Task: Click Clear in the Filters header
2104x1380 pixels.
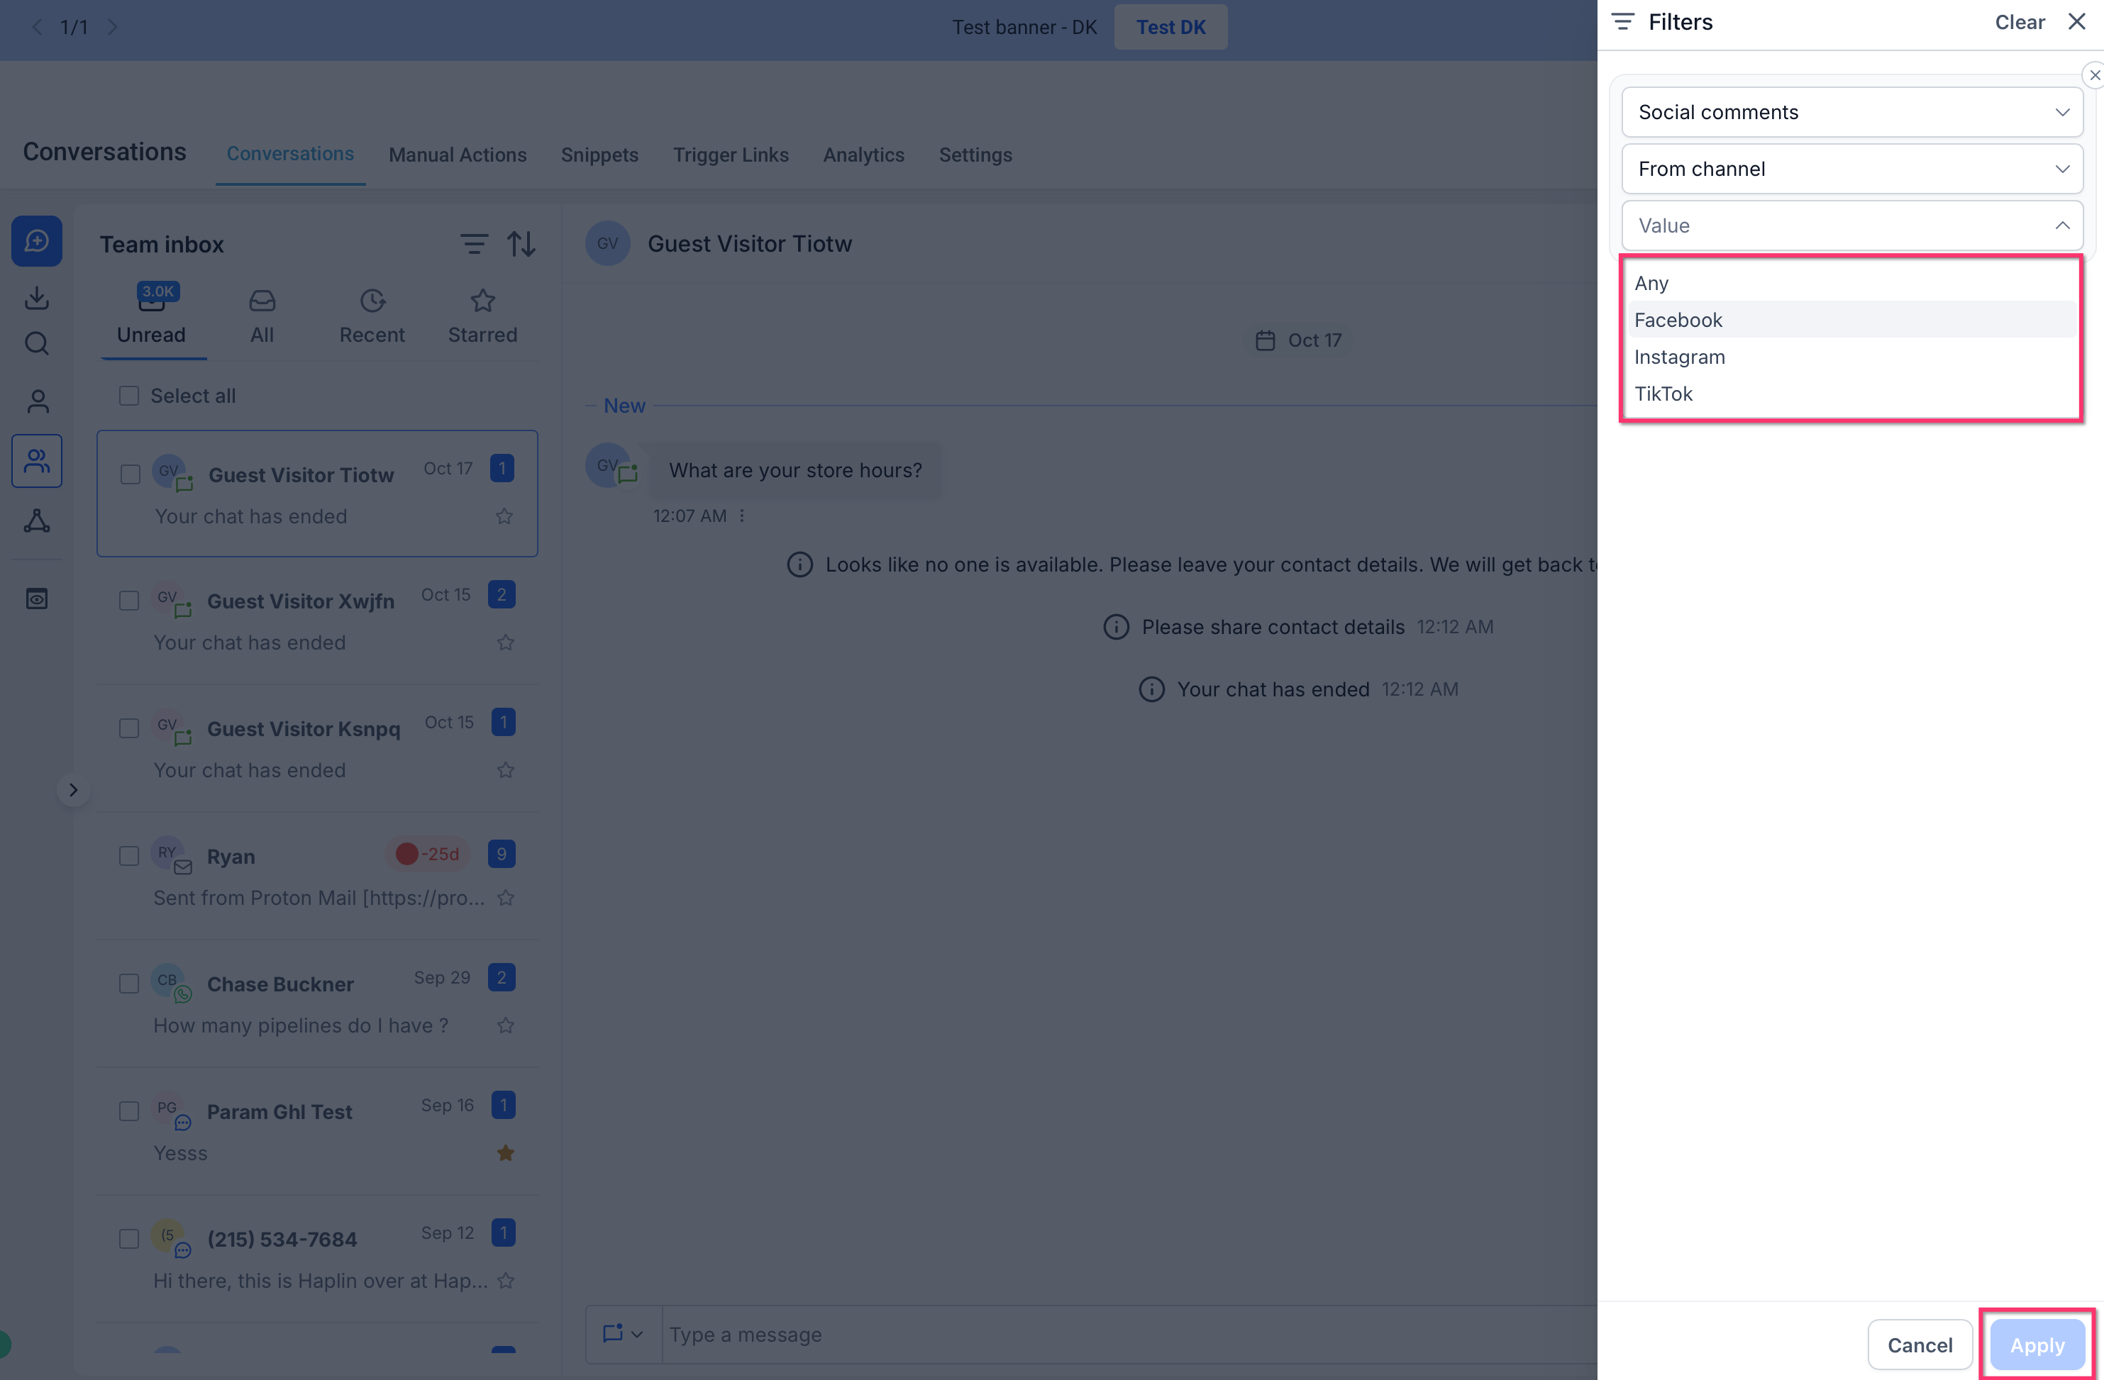Action: click(2020, 22)
